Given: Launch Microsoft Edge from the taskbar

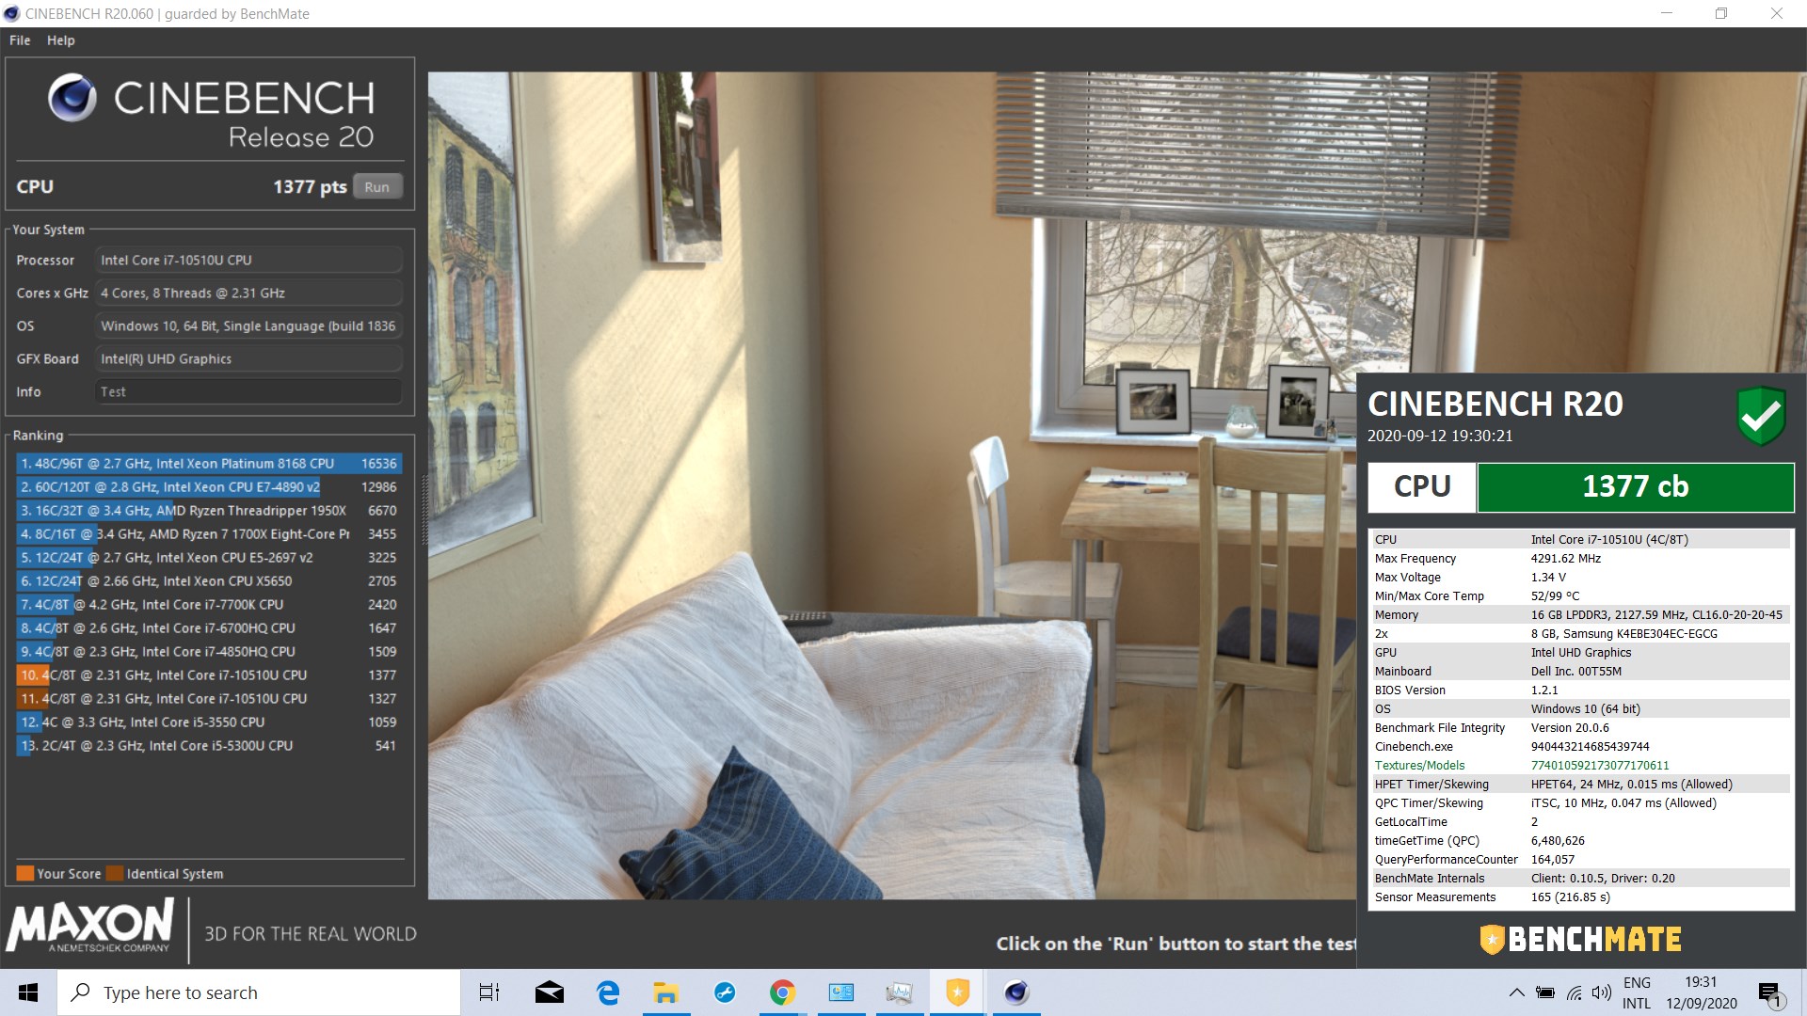Looking at the screenshot, I should [608, 992].
